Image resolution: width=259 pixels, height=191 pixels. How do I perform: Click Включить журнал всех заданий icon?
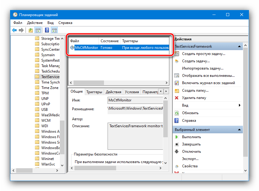coord(177,83)
